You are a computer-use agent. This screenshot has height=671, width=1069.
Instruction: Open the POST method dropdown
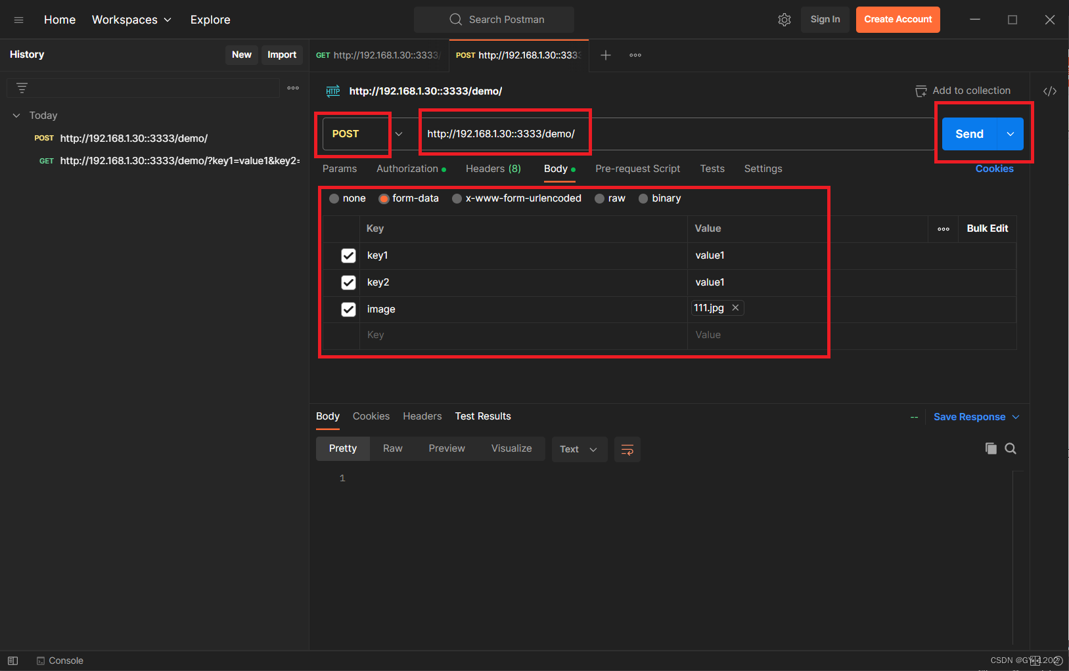pyautogui.click(x=399, y=134)
